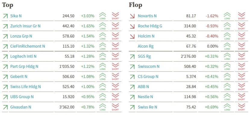Image resolution: width=250 pixels, height=115 pixels.
Task: Open the CS Group N link
Action: click(148, 77)
